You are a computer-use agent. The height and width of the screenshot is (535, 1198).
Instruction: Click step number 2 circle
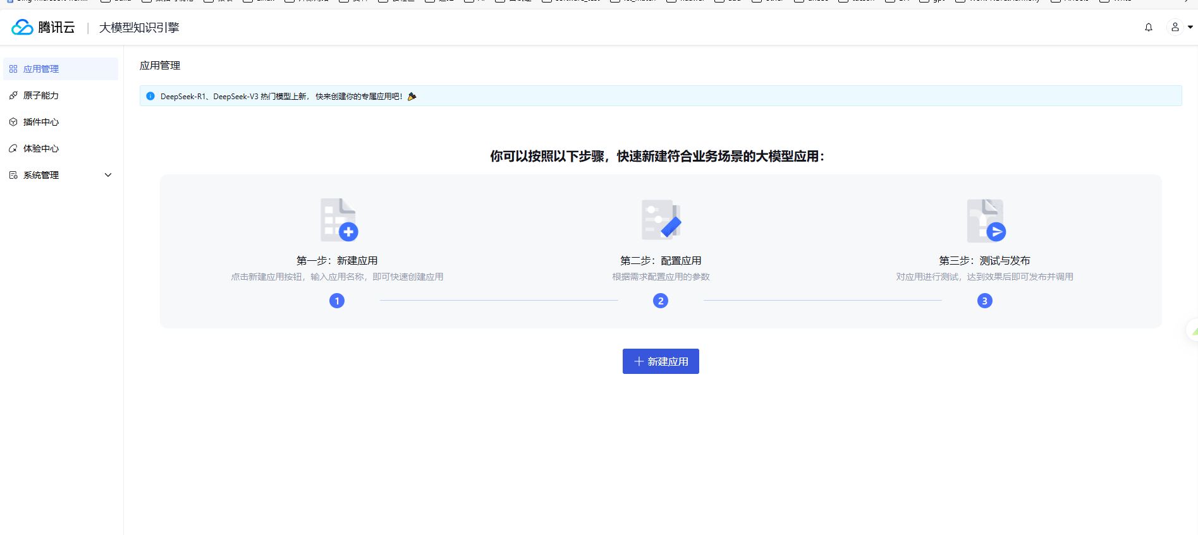(661, 301)
